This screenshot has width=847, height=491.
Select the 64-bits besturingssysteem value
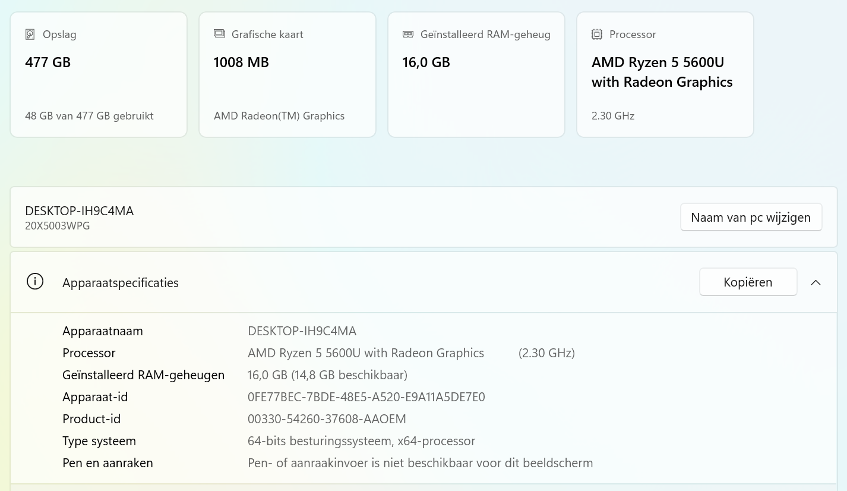[x=361, y=441]
